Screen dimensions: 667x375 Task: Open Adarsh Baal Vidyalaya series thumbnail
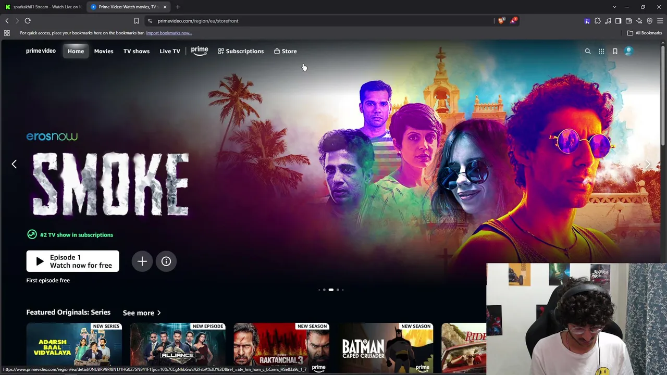tap(74, 348)
